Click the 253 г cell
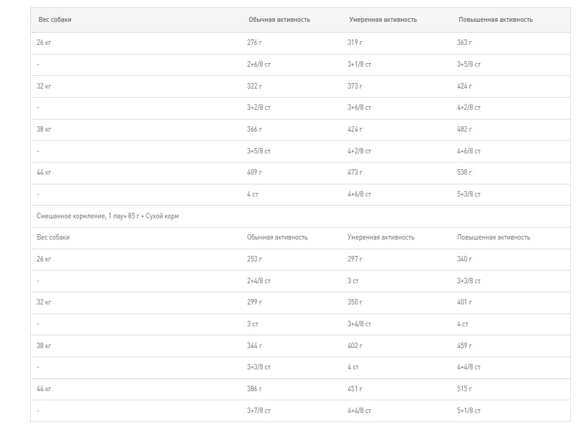 255,259
